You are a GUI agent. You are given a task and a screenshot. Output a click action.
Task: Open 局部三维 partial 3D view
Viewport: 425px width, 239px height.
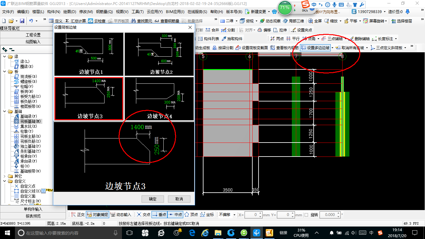[293, 21]
